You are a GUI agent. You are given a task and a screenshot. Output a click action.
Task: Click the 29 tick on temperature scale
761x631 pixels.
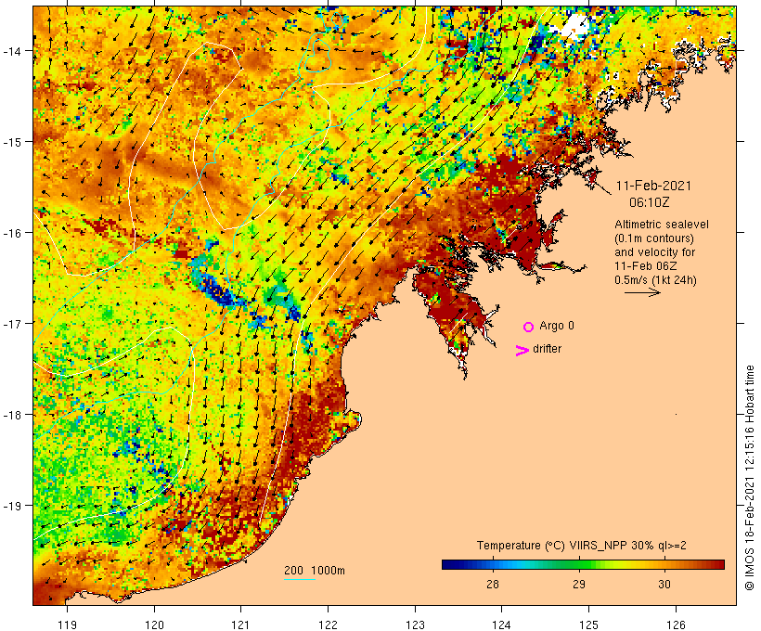pos(579,584)
